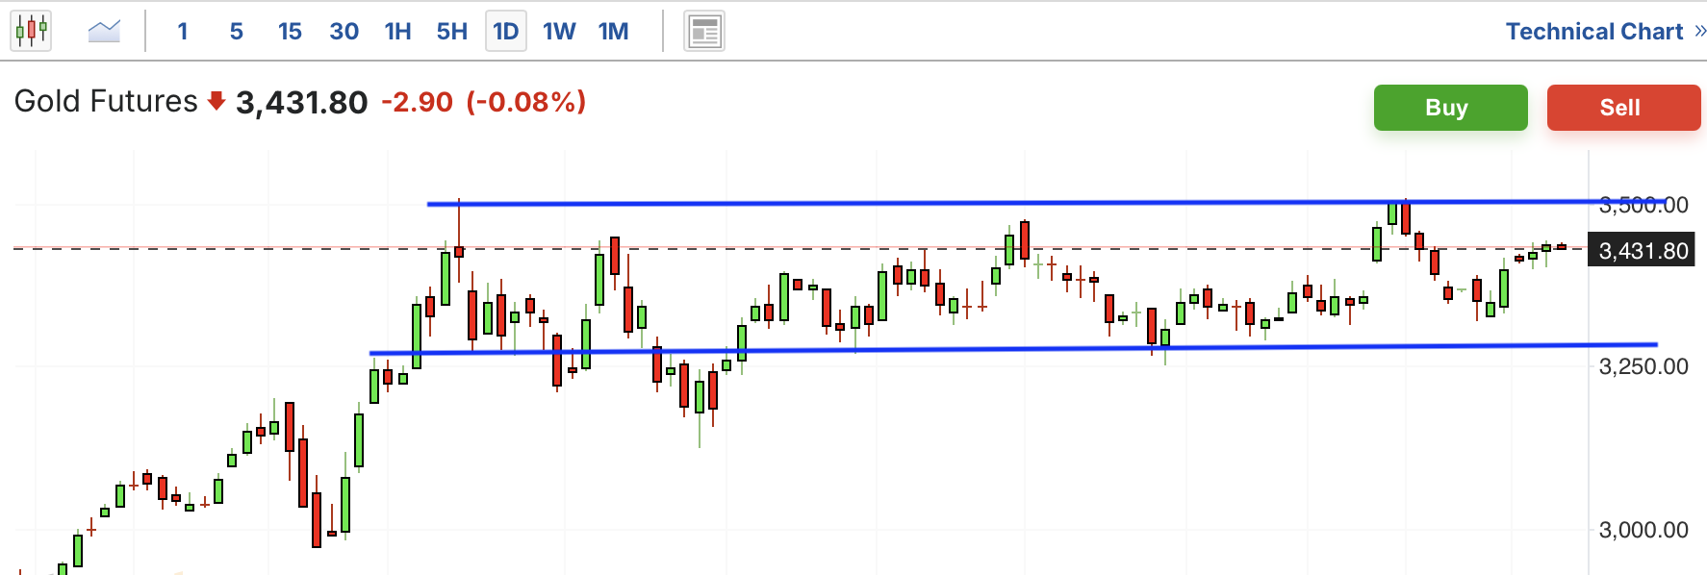Screen dimensions: 1707x575
Task: Open the news/layout panel icon
Action: pyautogui.click(x=704, y=32)
